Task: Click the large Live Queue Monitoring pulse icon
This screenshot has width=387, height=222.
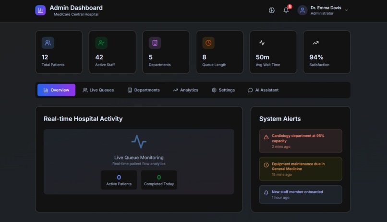Action: (139, 142)
